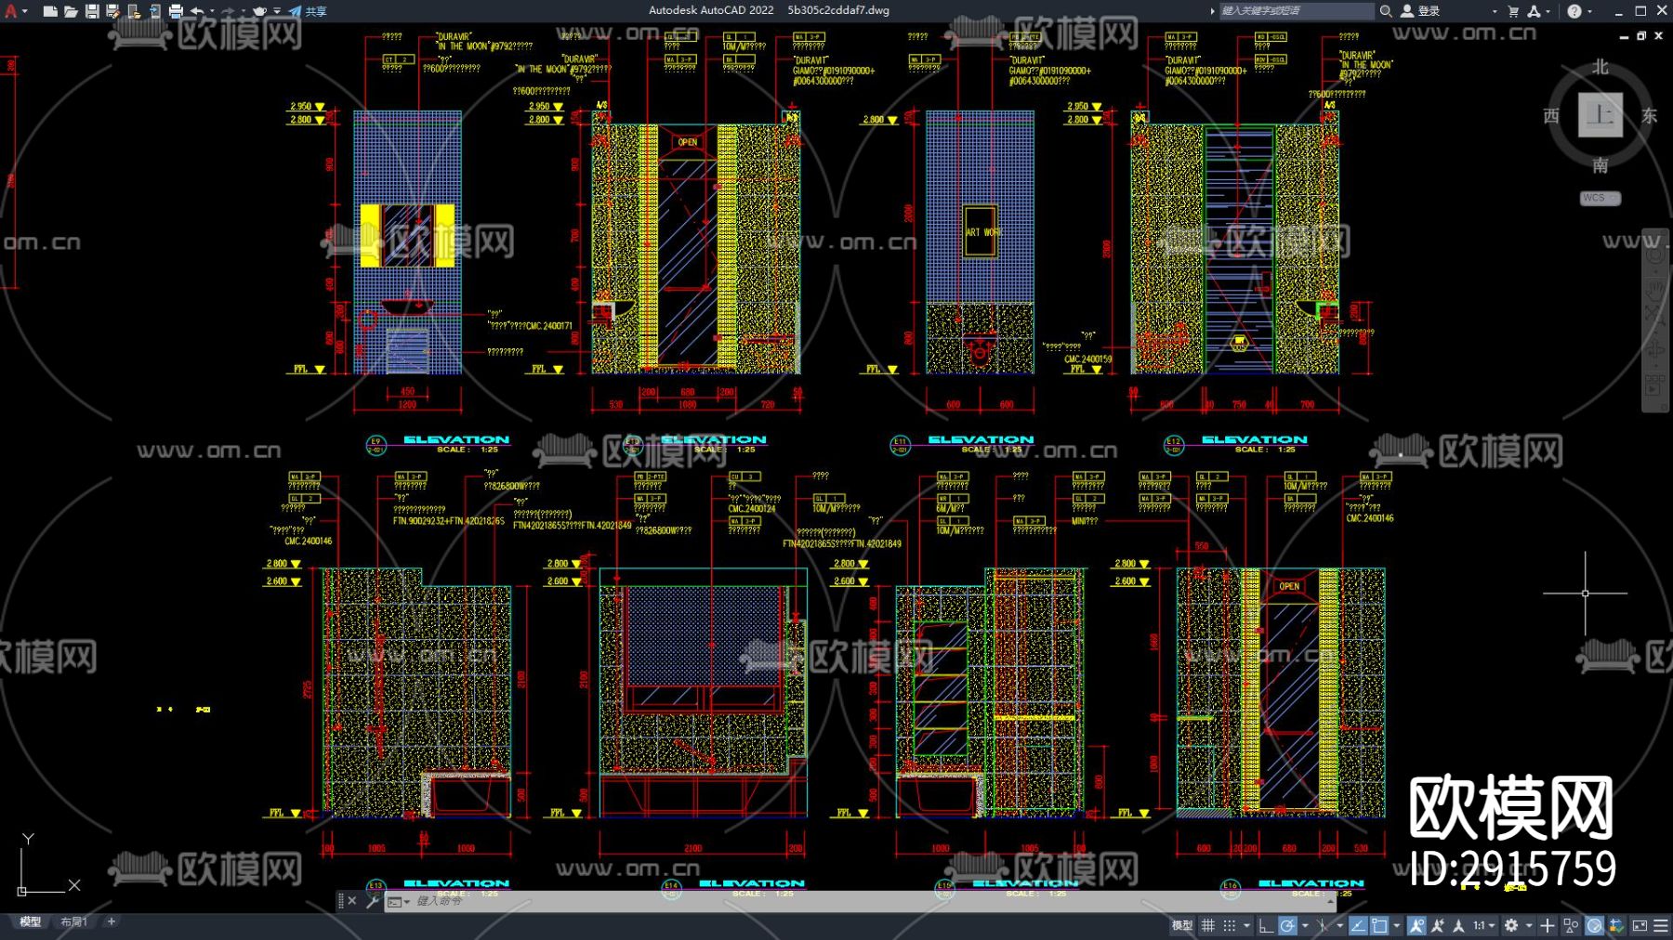Open object snap settings dropdown

[1396, 925]
